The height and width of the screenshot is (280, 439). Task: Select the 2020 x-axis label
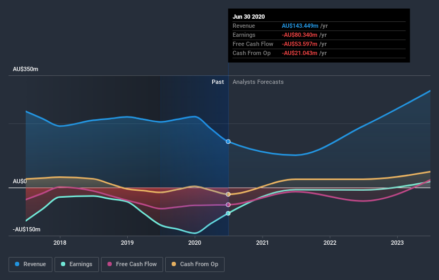195,243
